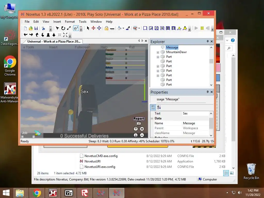Click the camera pan left arrow icon
This screenshot has width=264, height=198.
pos(26,35)
